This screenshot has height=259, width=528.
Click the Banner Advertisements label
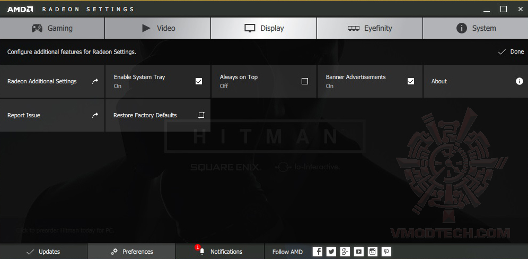(x=356, y=77)
